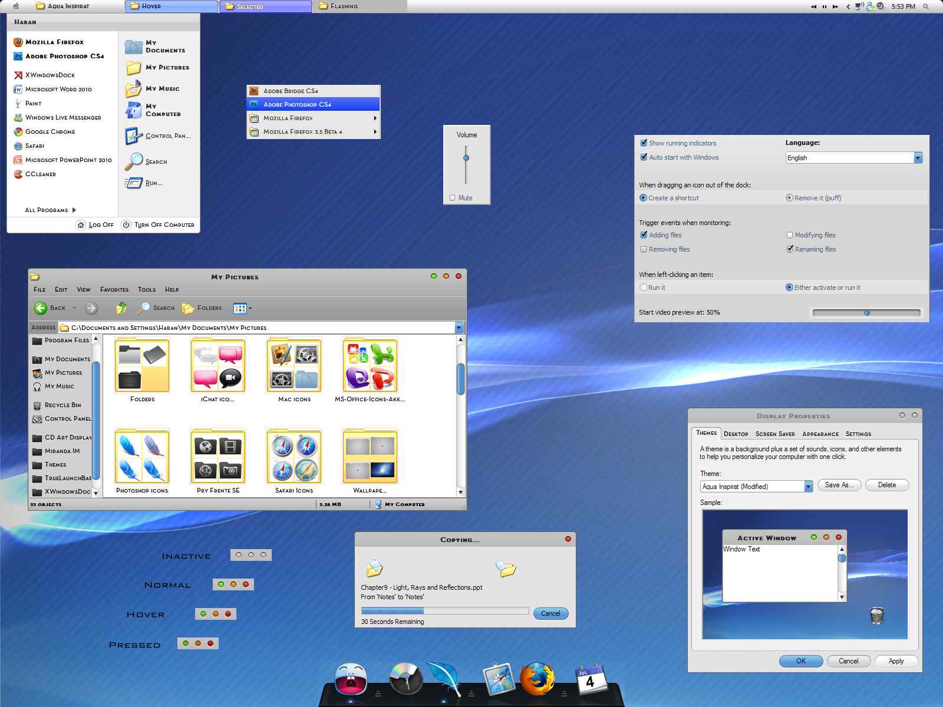This screenshot has height=707, width=943.
Task: Expand Mozilla Firefox 3.5 Beta 4 submenu
Action: tap(375, 131)
